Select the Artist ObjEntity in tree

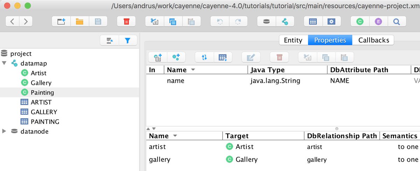pyautogui.click(x=38, y=73)
